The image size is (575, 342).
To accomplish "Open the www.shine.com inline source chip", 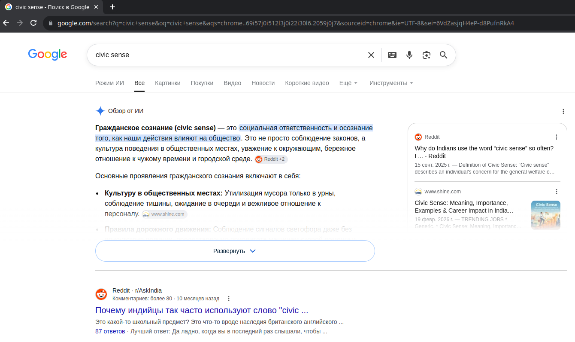I will (164, 214).
